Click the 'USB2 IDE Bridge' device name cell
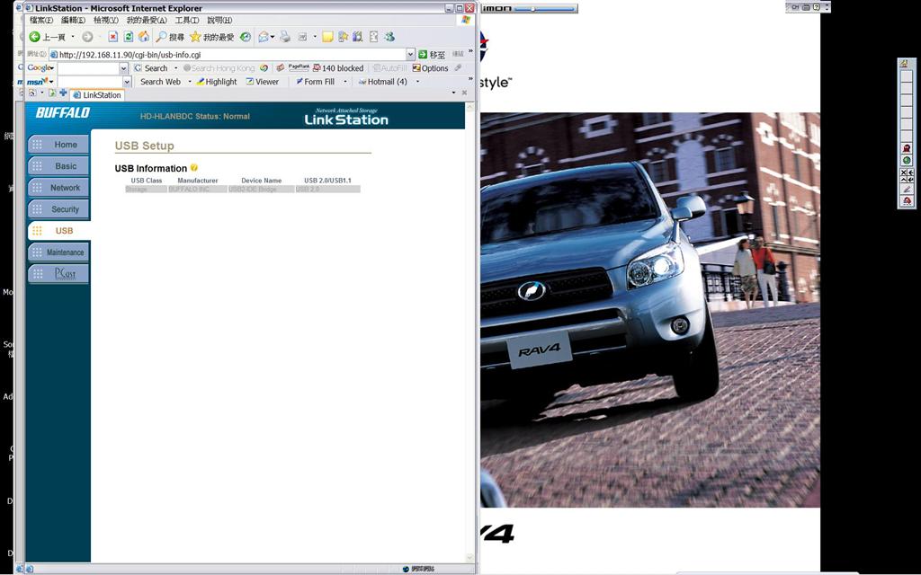The height and width of the screenshot is (575, 921). (x=261, y=189)
